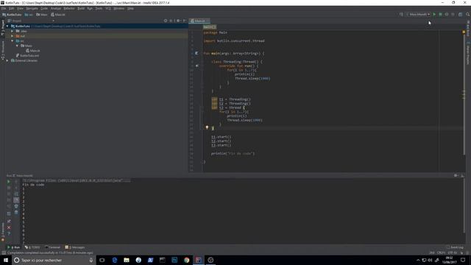
Task: Run the program with the green Run button
Action: point(434,15)
